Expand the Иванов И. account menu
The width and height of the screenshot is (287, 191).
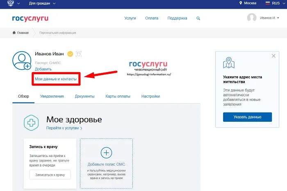[269, 18]
